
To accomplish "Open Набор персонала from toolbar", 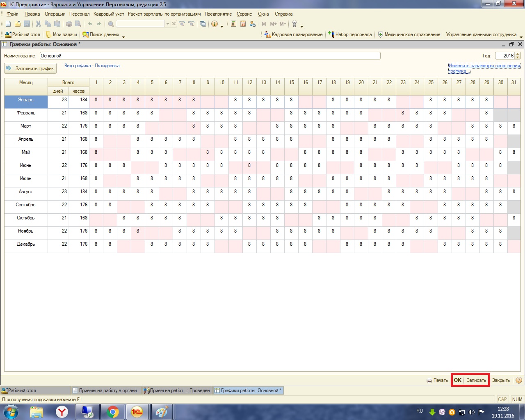I will click(350, 34).
